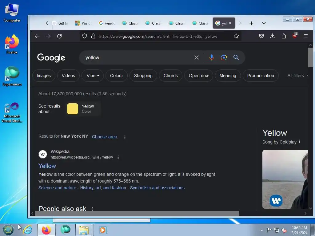Open the Firefox desktop shortcut
315x236 pixels.
point(12,44)
